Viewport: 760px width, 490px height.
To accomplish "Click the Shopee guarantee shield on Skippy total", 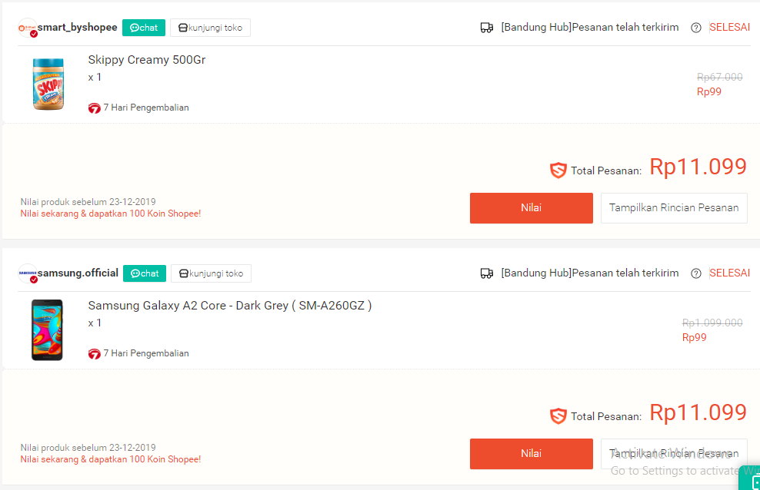I will click(x=558, y=171).
